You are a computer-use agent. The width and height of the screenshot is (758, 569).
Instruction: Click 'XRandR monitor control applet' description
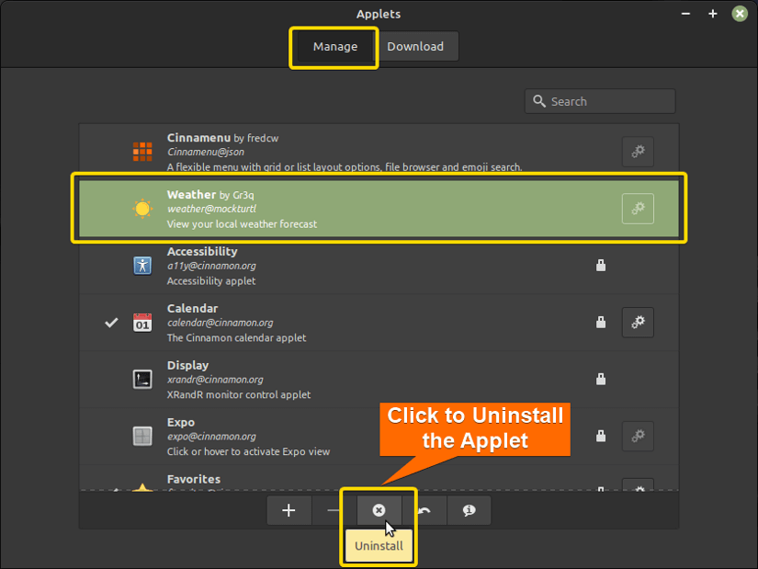coord(239,394)
